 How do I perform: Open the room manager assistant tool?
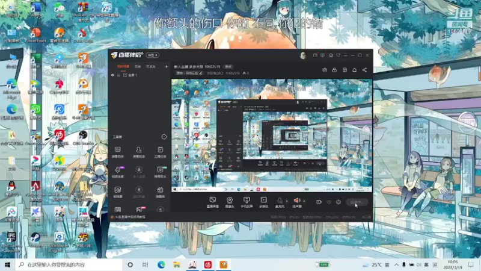point(139,152)
